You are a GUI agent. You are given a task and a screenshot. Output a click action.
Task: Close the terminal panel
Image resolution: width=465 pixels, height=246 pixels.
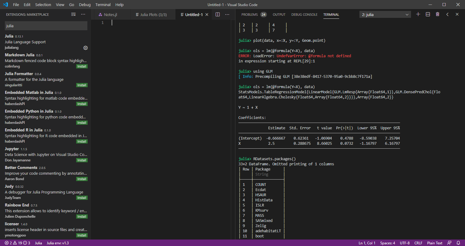[457, 14]
